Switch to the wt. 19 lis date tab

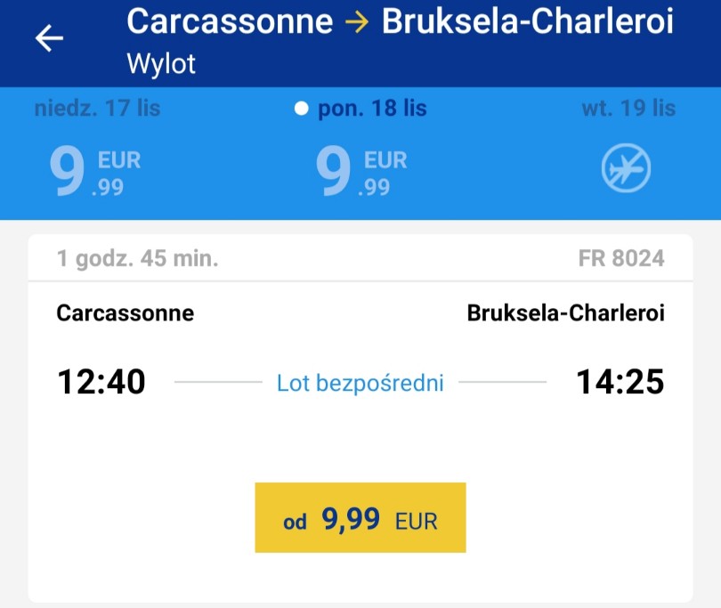628,109
